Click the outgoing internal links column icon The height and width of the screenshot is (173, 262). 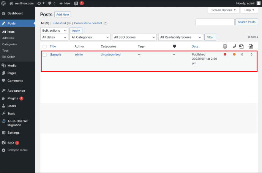click(x=241, y=46)
